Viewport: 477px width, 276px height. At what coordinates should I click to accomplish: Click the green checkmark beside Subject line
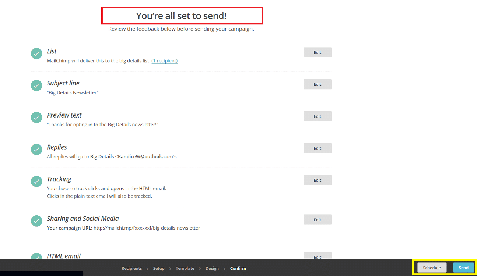(x=36, y=85)
